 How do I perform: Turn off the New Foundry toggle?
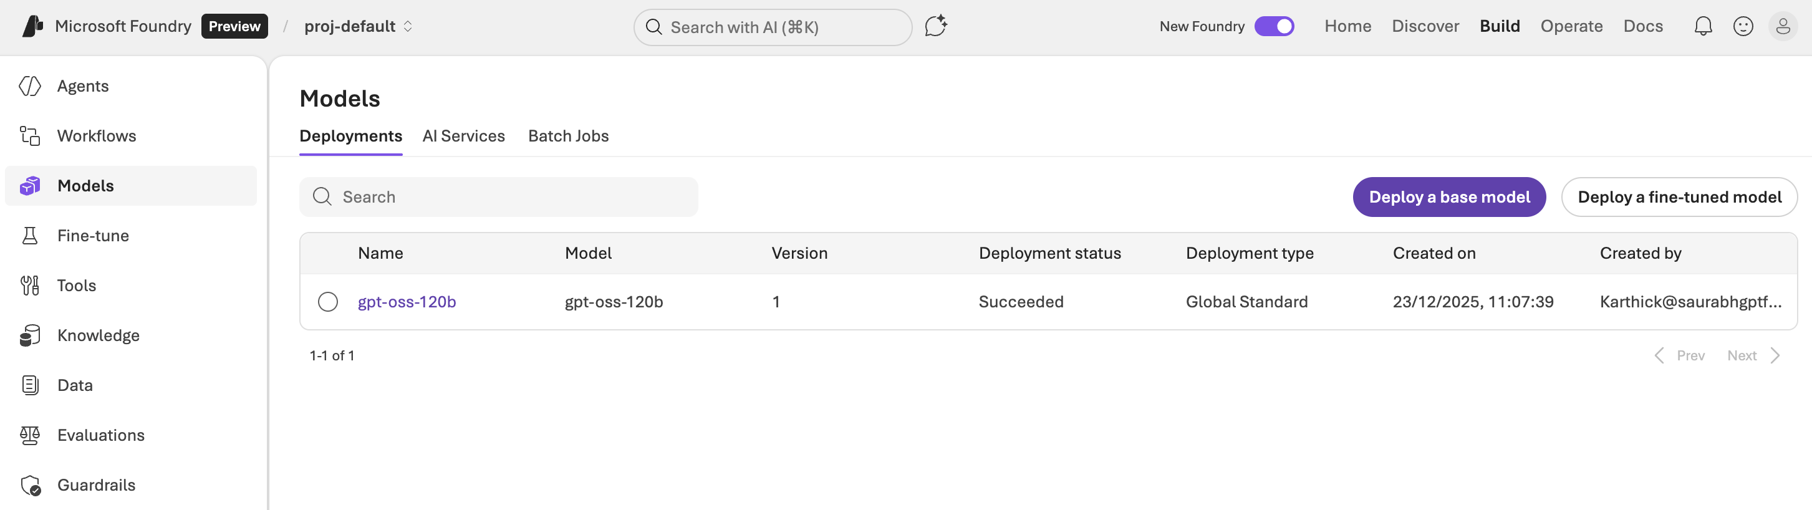[x=1274, y=27]
